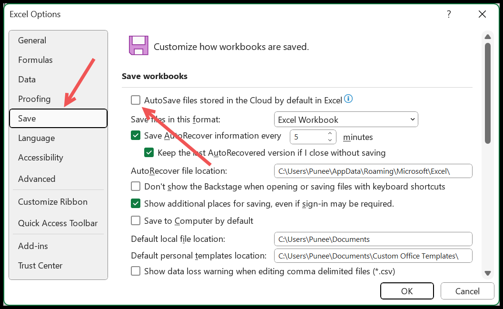Click the purple save workbook icon
The height and width of the screenshot is (309, 503).
point(138,45)
